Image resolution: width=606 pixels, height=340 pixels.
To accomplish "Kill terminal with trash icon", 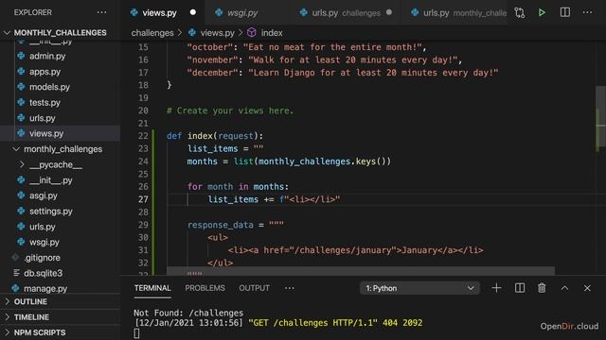I will 542,288.
